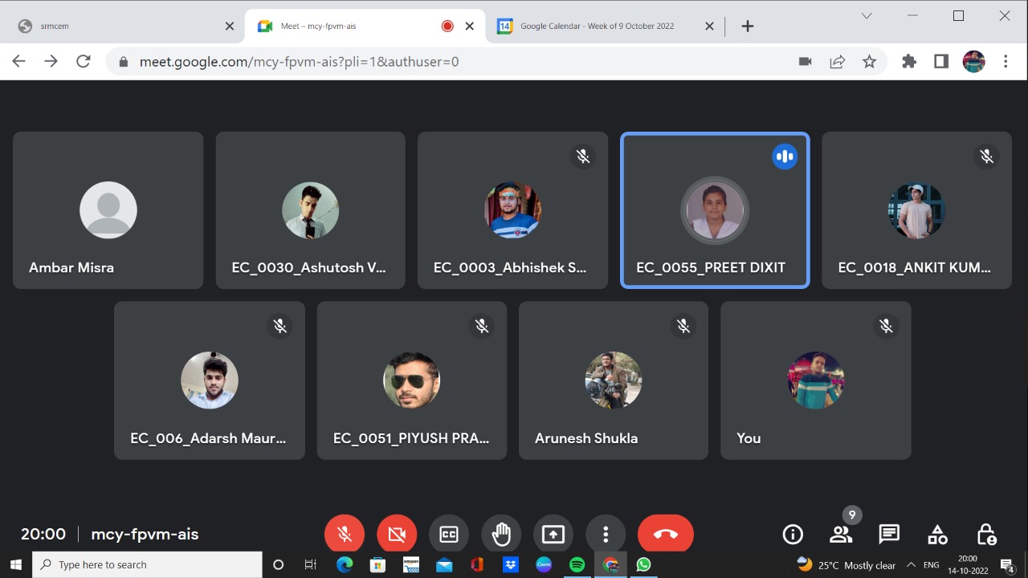The width and height of the screenshot is (1028, 578).
Task: Click the browser reload button
Action: (x=83, y=62)
